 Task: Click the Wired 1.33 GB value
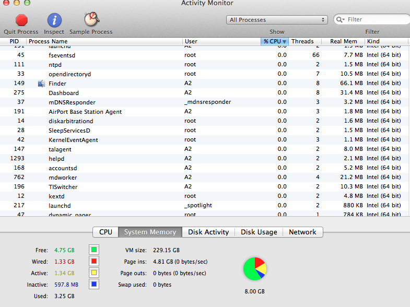click(x=64, y=262)
